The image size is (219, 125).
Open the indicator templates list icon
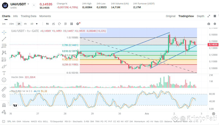[x=66, y=24]
